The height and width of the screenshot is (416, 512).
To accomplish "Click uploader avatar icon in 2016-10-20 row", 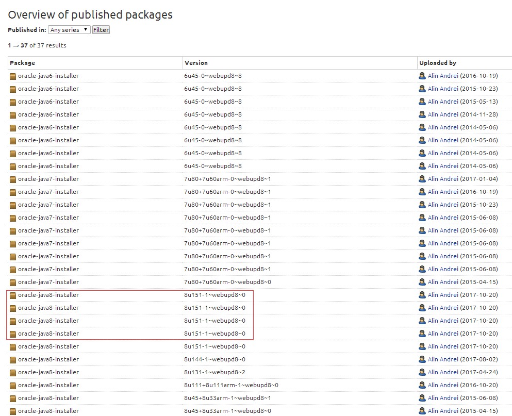I will 422,385.
